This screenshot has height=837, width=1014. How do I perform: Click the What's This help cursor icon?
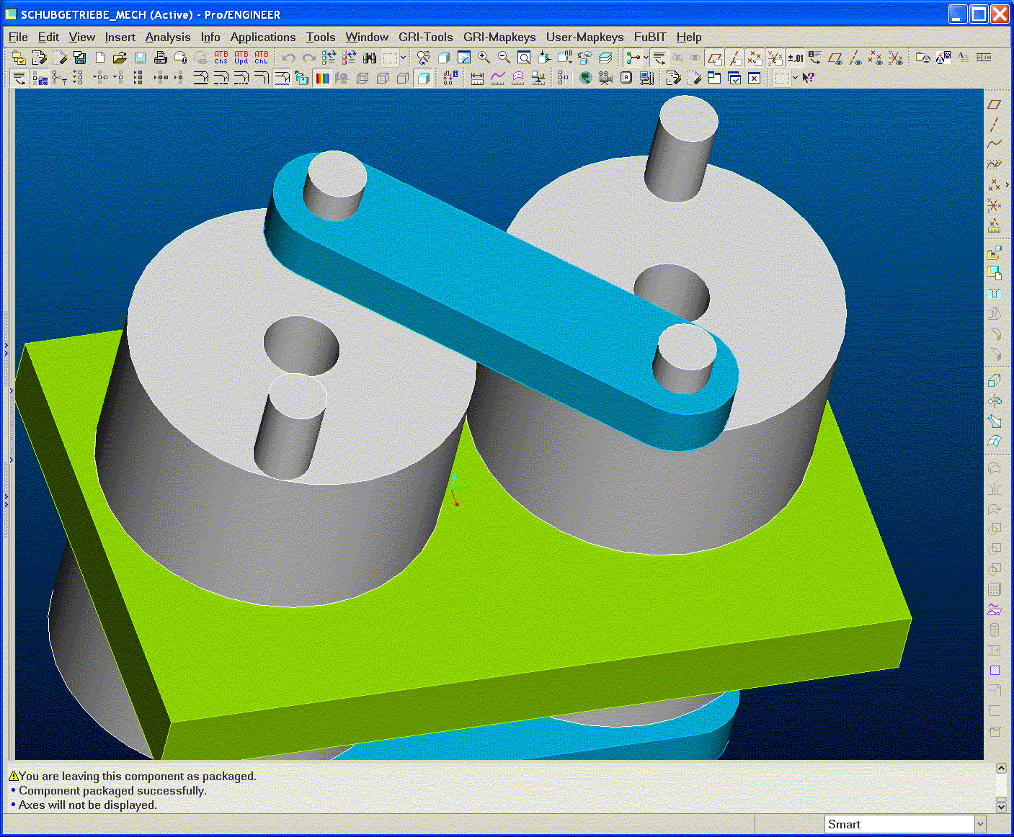(809, 78)
